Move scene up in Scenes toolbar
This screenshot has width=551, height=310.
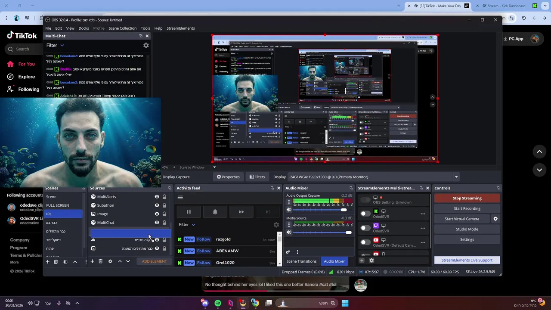[75, 261]
